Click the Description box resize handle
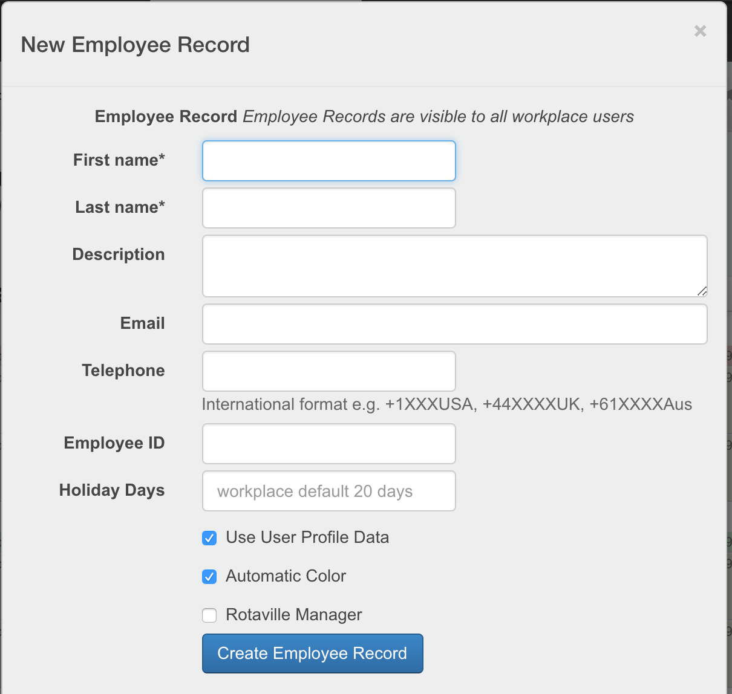 coord(702,291)
